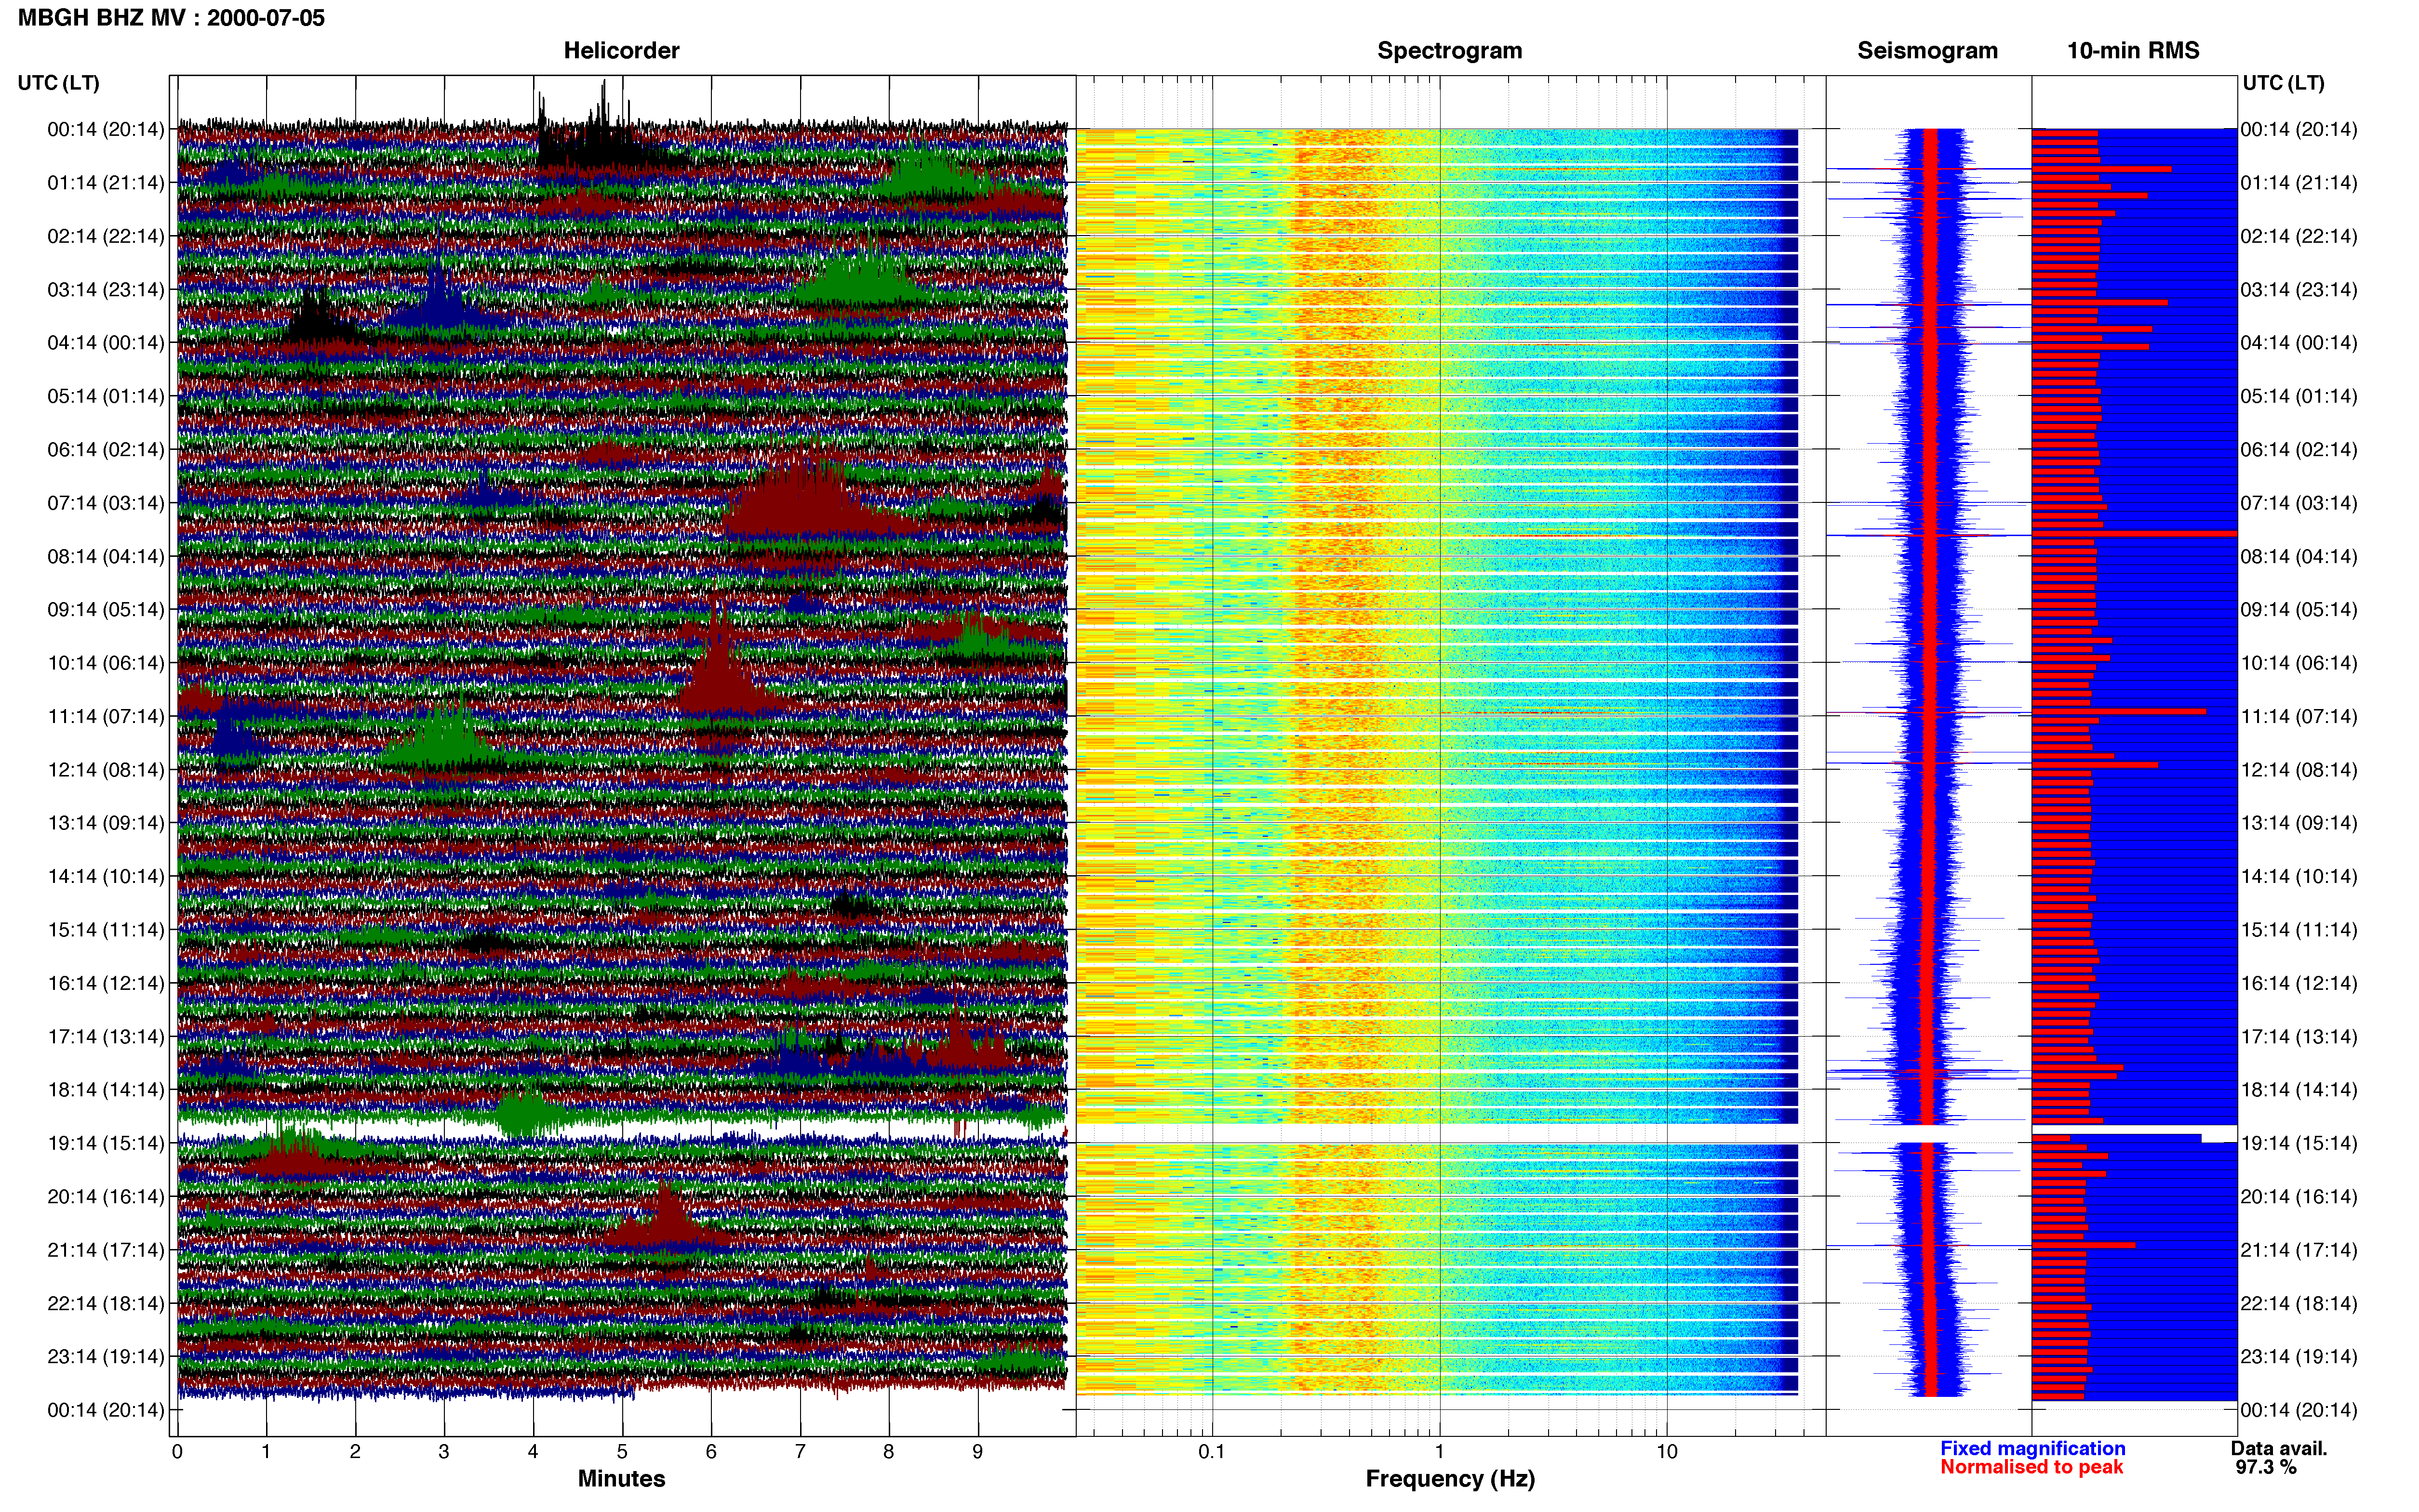The height and width of the screenshot is (1512, 2419).
Task: Click the left 'UTC (LT)' axis label
Action: 58,83
